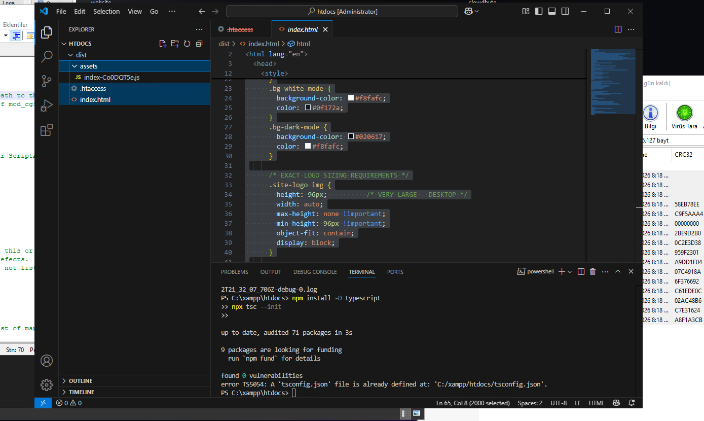
Task: Open the View menu
Action: [135, 11]
